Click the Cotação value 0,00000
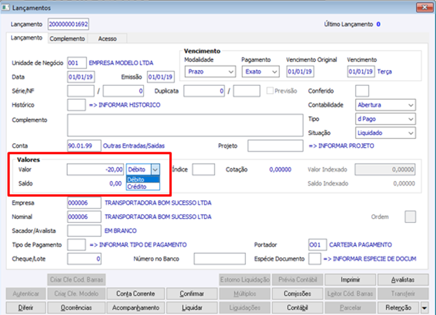 click(280, 170)
